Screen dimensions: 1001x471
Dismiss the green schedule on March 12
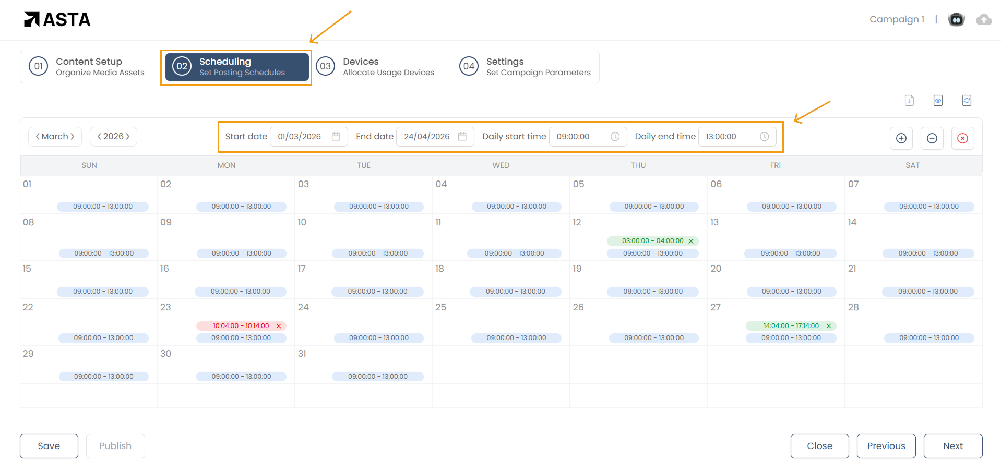691,240
